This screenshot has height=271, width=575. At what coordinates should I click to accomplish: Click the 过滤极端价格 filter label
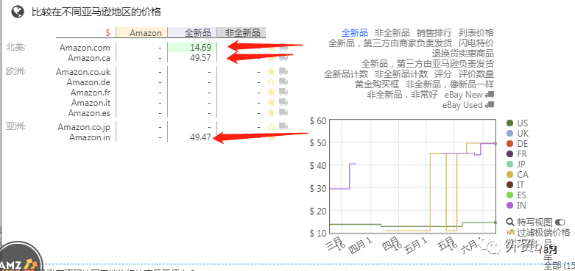coord(543,232)
